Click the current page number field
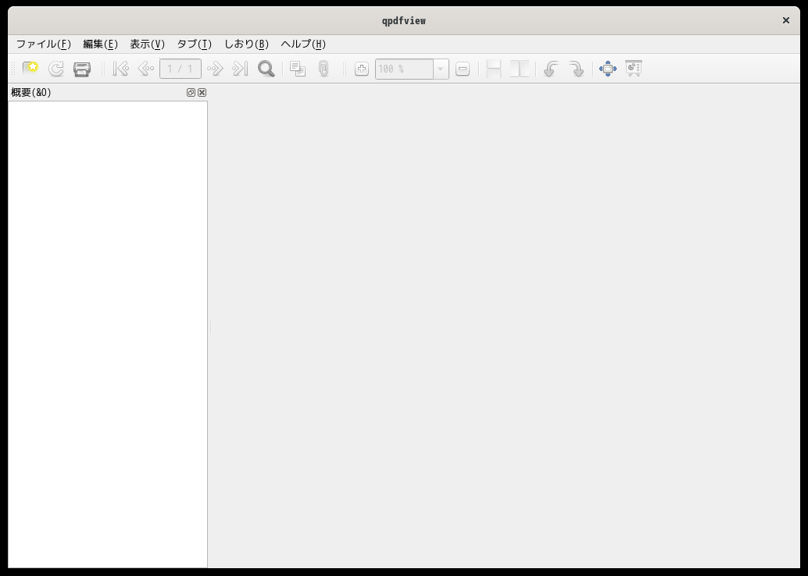 (181, 69)
